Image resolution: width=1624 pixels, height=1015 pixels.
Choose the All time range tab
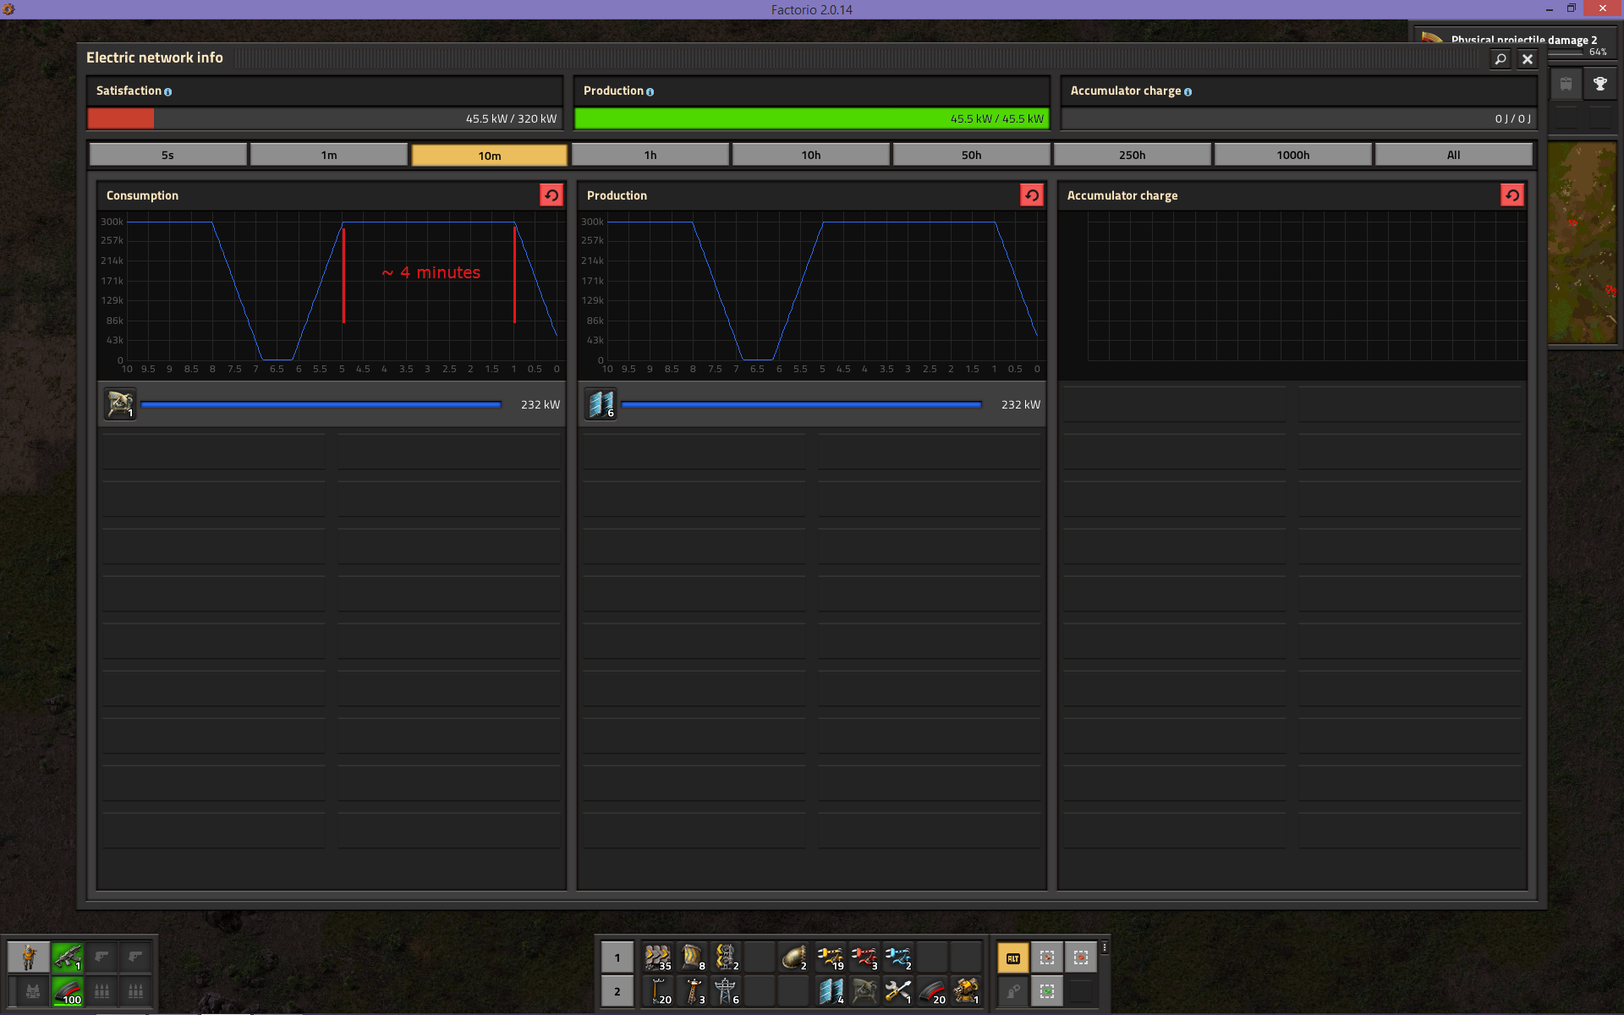click(1453, 155)
